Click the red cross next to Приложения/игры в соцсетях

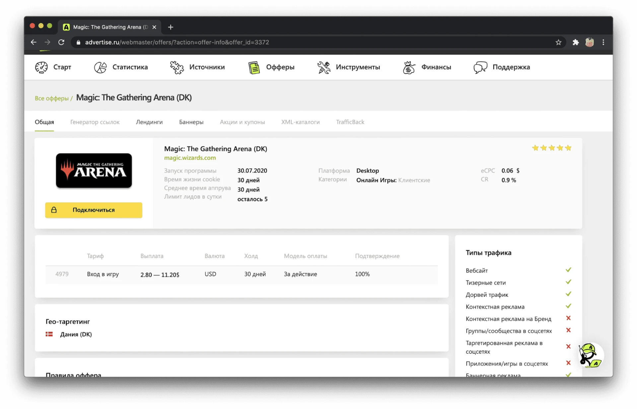pyautogui.click(x=568, y=363)
